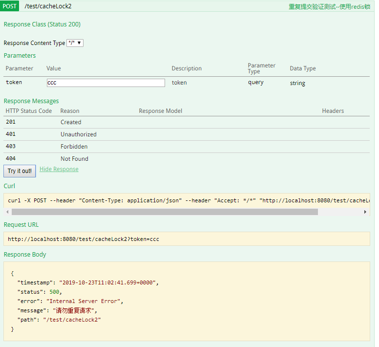Click the curl scrollbar left arrow
This screenshot has width=379, height=347.
(7, 212)
